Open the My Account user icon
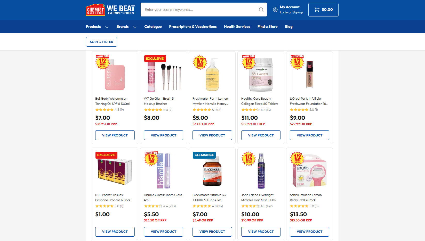The width and height of the screenshot is (425, 241). pyautogui.click(x=275, y=10)
